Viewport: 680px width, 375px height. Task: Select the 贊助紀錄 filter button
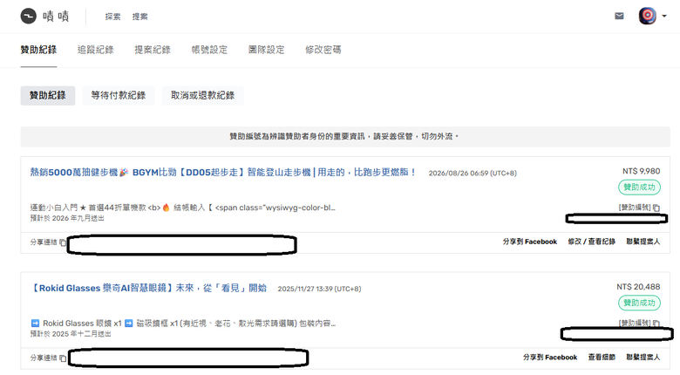click(48, 95)
